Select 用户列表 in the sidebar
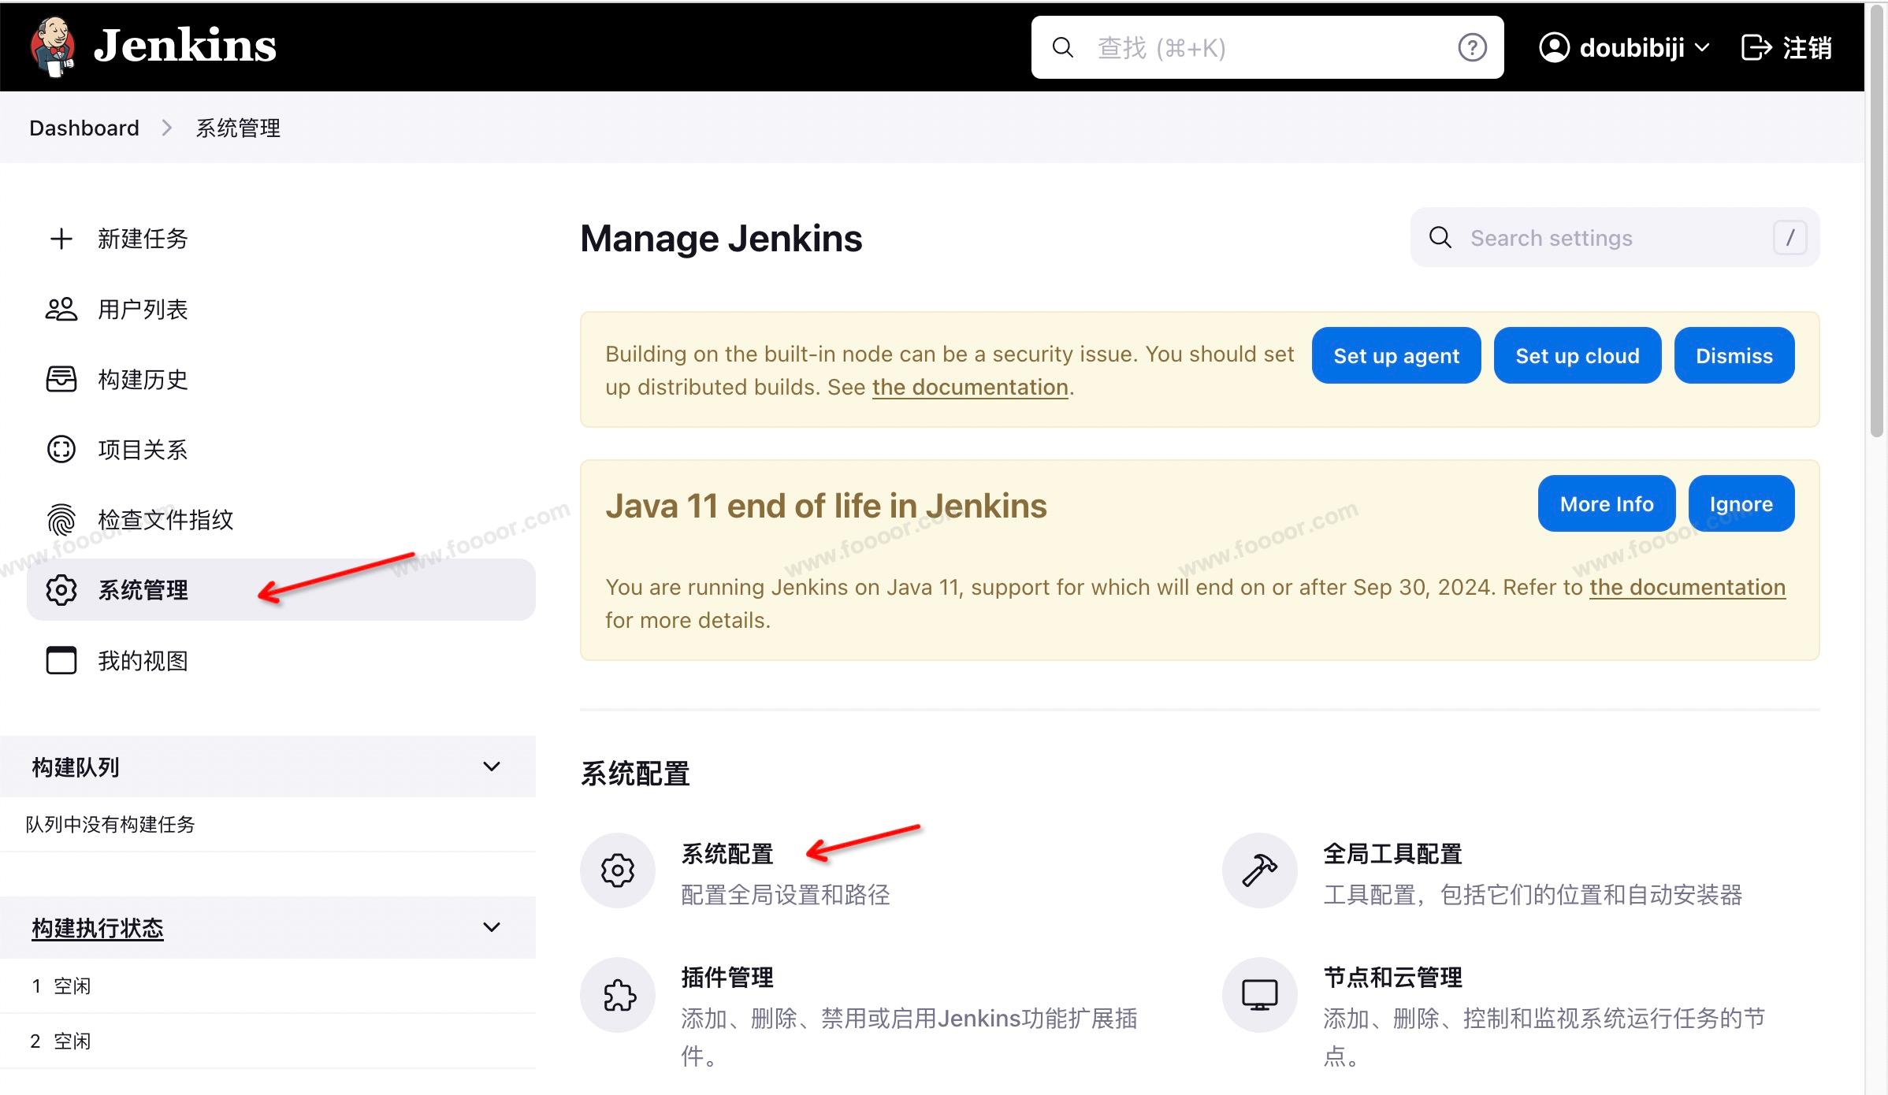 tap(142, 310)
